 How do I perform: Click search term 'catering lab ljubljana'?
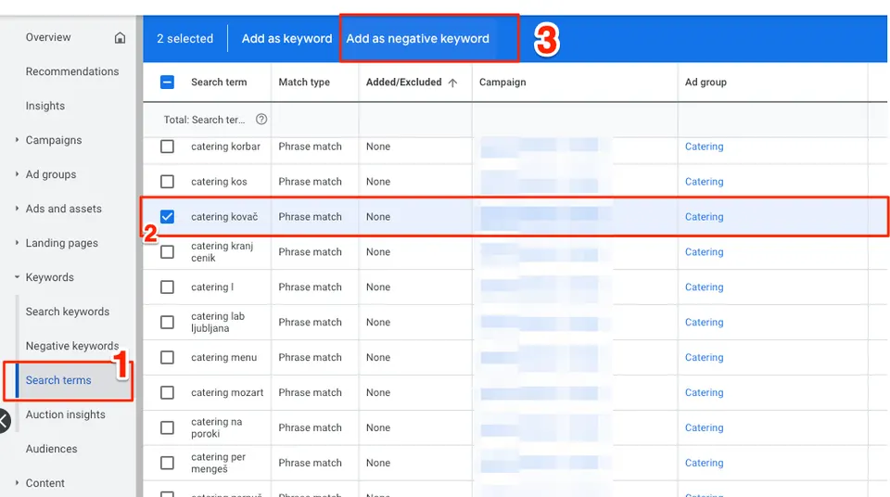tap(217, 323)
